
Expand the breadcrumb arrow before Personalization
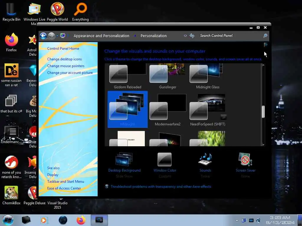pos(135,36)
